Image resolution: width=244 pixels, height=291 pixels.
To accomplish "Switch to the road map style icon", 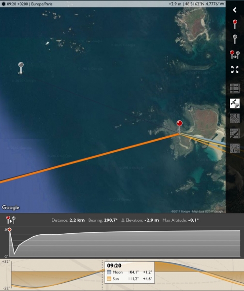I will click(235, 88).
